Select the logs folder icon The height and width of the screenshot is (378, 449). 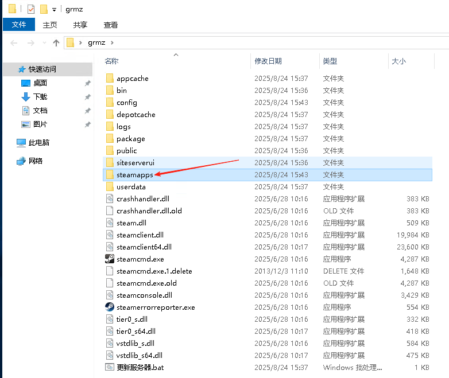pos(110,126)
